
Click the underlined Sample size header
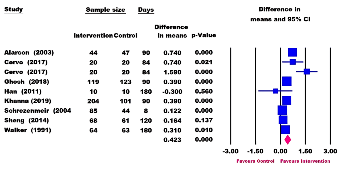pos(105,10)
